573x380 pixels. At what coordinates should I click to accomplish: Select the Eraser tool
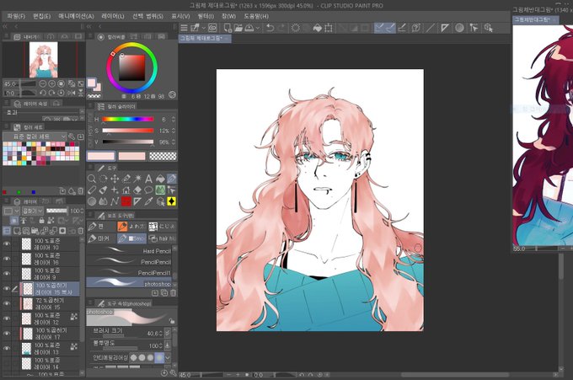click(x=137, y=190)
